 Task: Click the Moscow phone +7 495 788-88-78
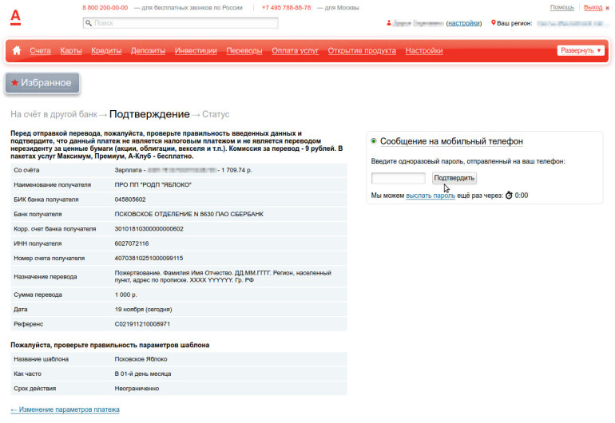[286, 7]
